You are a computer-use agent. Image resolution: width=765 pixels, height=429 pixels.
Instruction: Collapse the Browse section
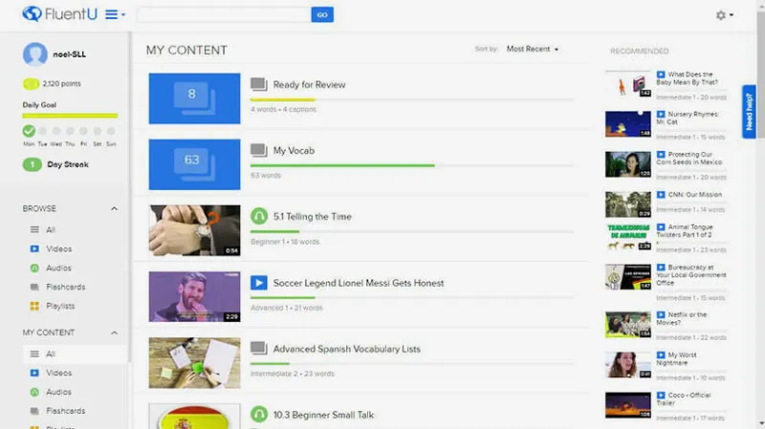tap(114, 208)
